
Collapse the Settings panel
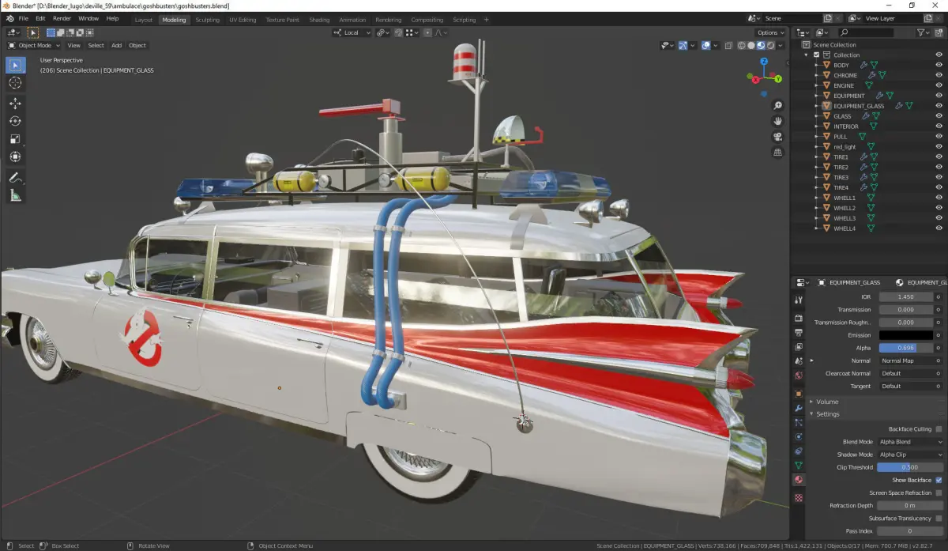[x=828, y=414]
